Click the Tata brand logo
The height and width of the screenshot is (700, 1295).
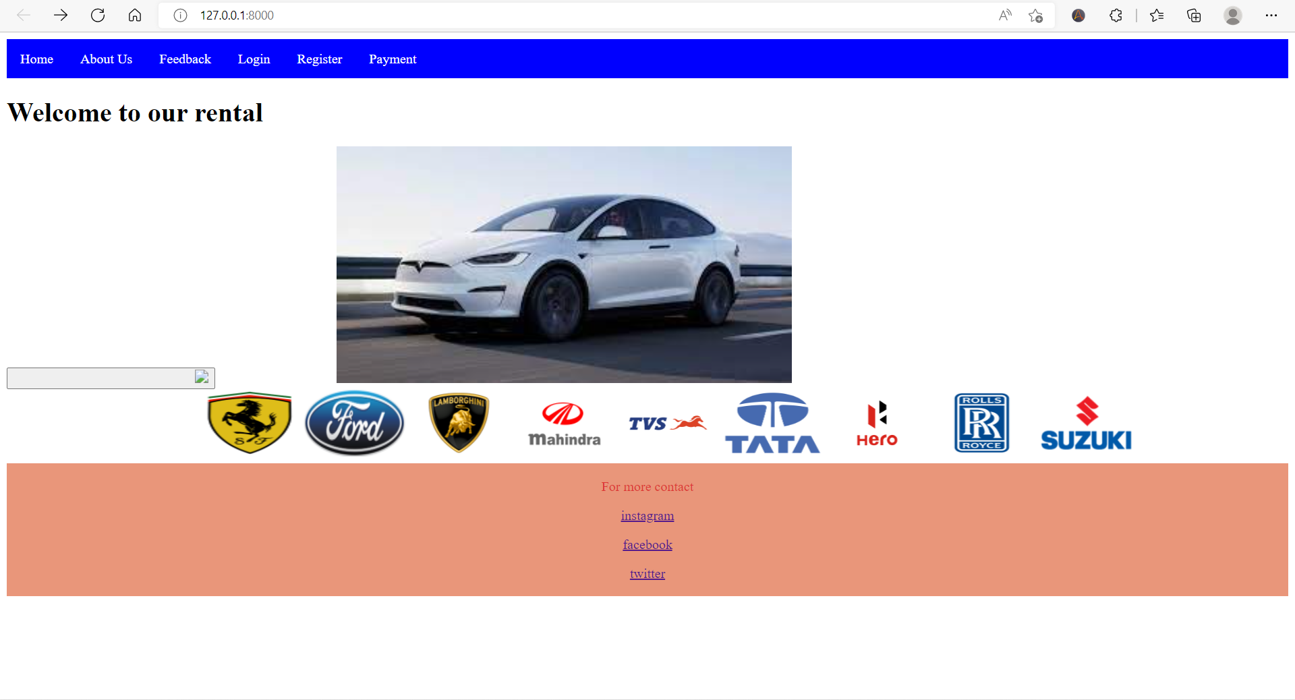[772, 422]
